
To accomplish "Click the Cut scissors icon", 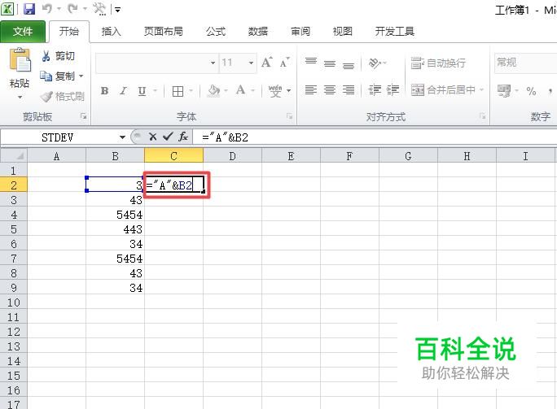I will point(46,56).
